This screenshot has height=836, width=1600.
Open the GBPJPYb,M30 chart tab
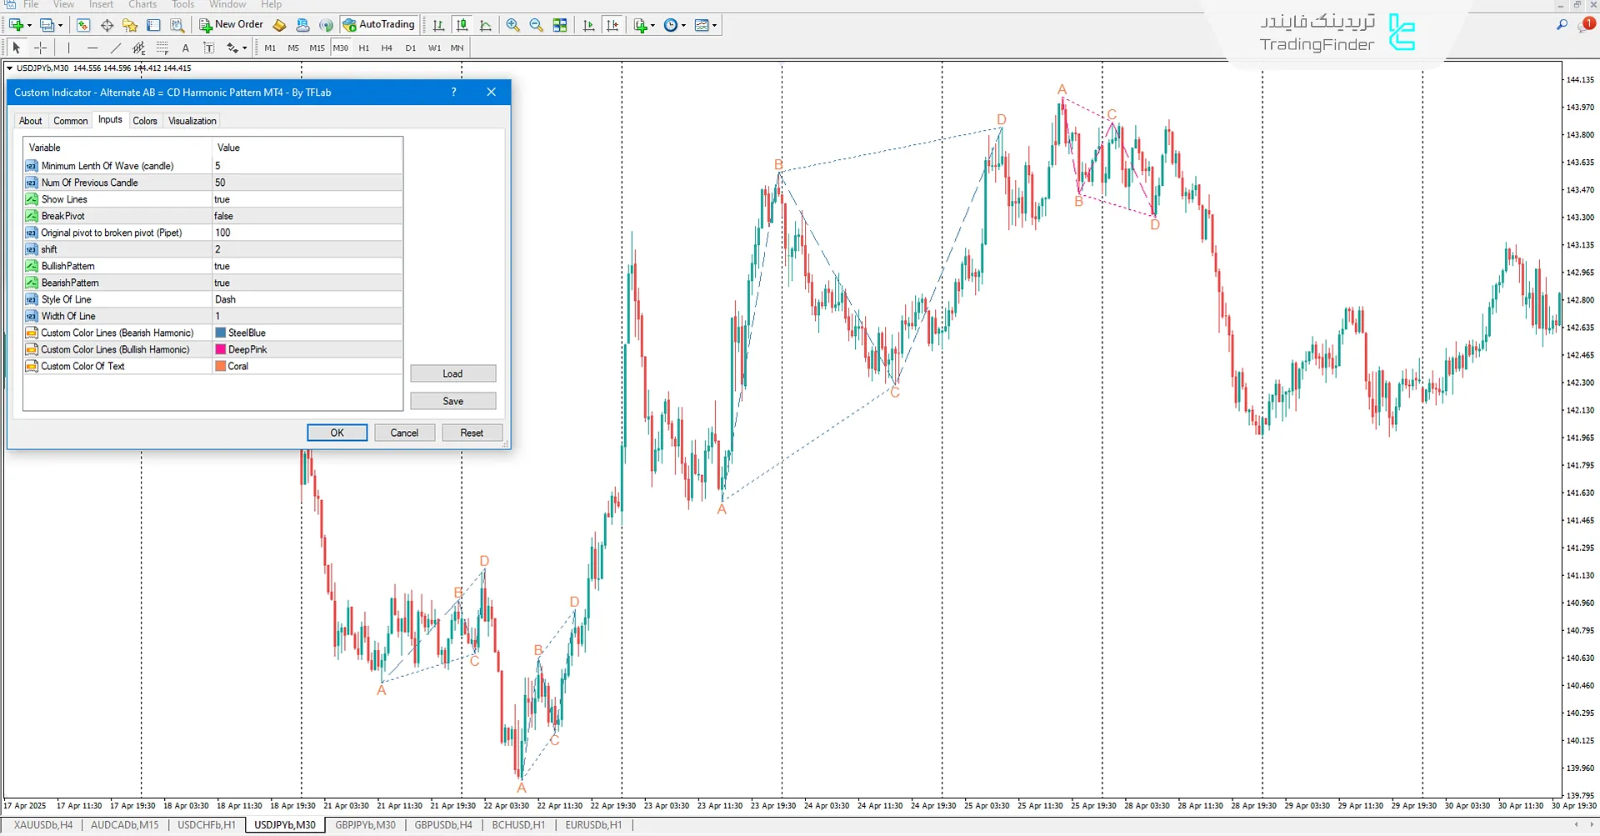pyautogui.click(x=365, y=825)
